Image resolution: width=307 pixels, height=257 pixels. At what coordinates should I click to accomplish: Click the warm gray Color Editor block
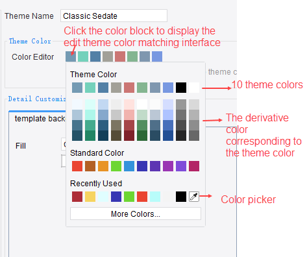click(x=108, y=56)
